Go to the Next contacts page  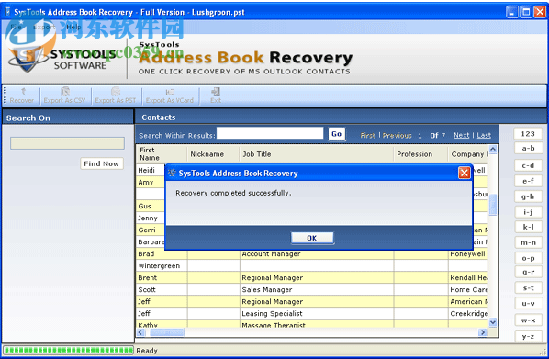462,135
